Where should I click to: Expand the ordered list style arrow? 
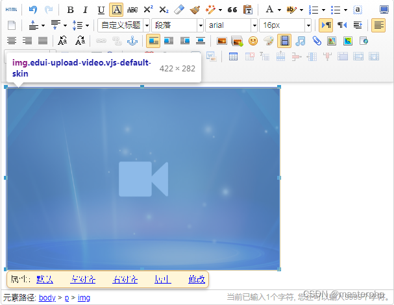coord(324,10)
